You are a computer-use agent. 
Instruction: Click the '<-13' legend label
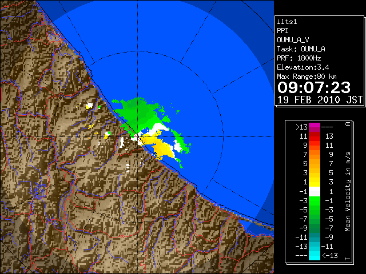coord(330,255)
